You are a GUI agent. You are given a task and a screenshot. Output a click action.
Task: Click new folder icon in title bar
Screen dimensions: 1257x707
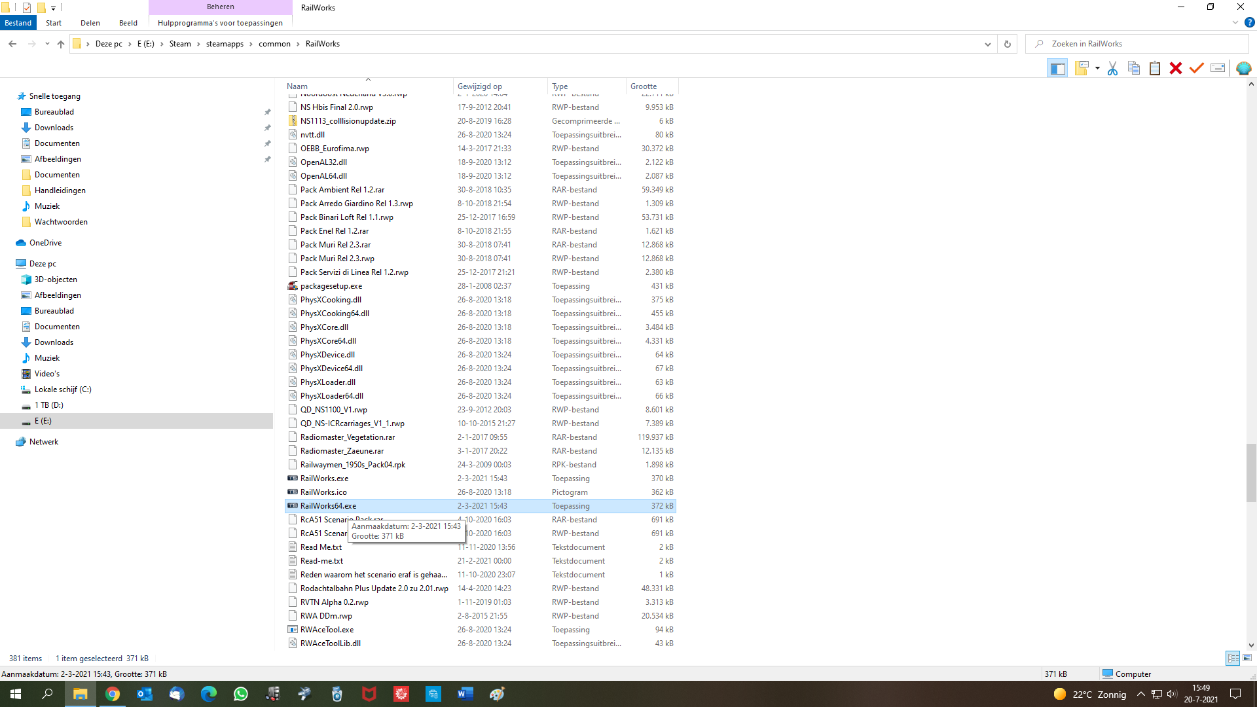[41, 8]
